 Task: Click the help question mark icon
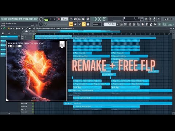pyautogui.click(x=159, y=19)
